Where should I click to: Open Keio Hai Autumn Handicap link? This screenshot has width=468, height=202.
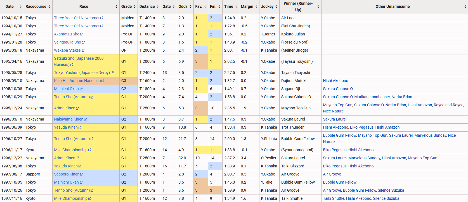coord(77,81)
